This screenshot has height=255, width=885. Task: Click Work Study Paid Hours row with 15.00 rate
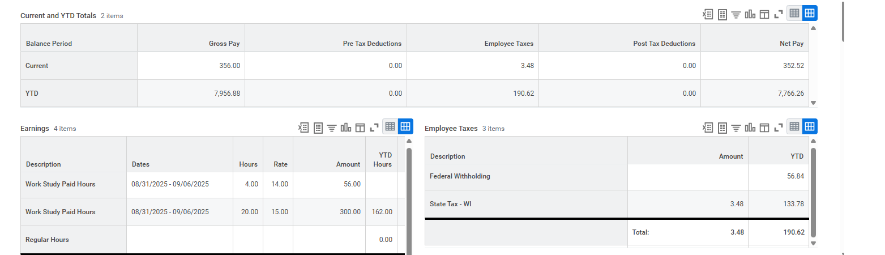(x=213, y=212)
